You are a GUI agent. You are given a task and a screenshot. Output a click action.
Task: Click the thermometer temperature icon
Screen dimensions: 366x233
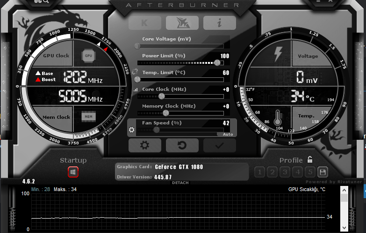pos(278,118)
